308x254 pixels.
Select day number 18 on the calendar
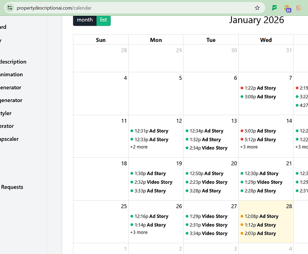[x=124, y=163]
